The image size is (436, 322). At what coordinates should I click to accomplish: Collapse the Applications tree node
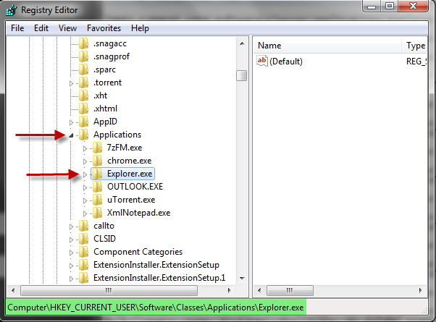coord(72,135)
